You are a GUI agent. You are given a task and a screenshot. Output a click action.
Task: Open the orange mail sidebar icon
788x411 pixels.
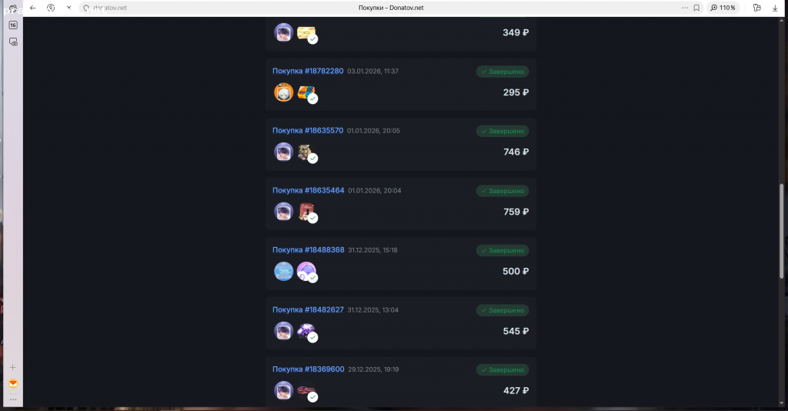pos(13,384)
